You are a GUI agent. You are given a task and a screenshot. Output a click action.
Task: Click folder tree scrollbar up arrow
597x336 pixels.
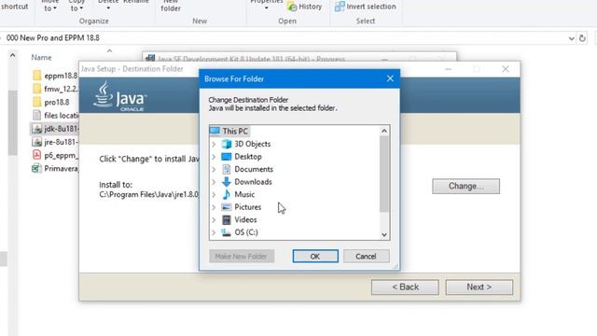pos(384,131)
